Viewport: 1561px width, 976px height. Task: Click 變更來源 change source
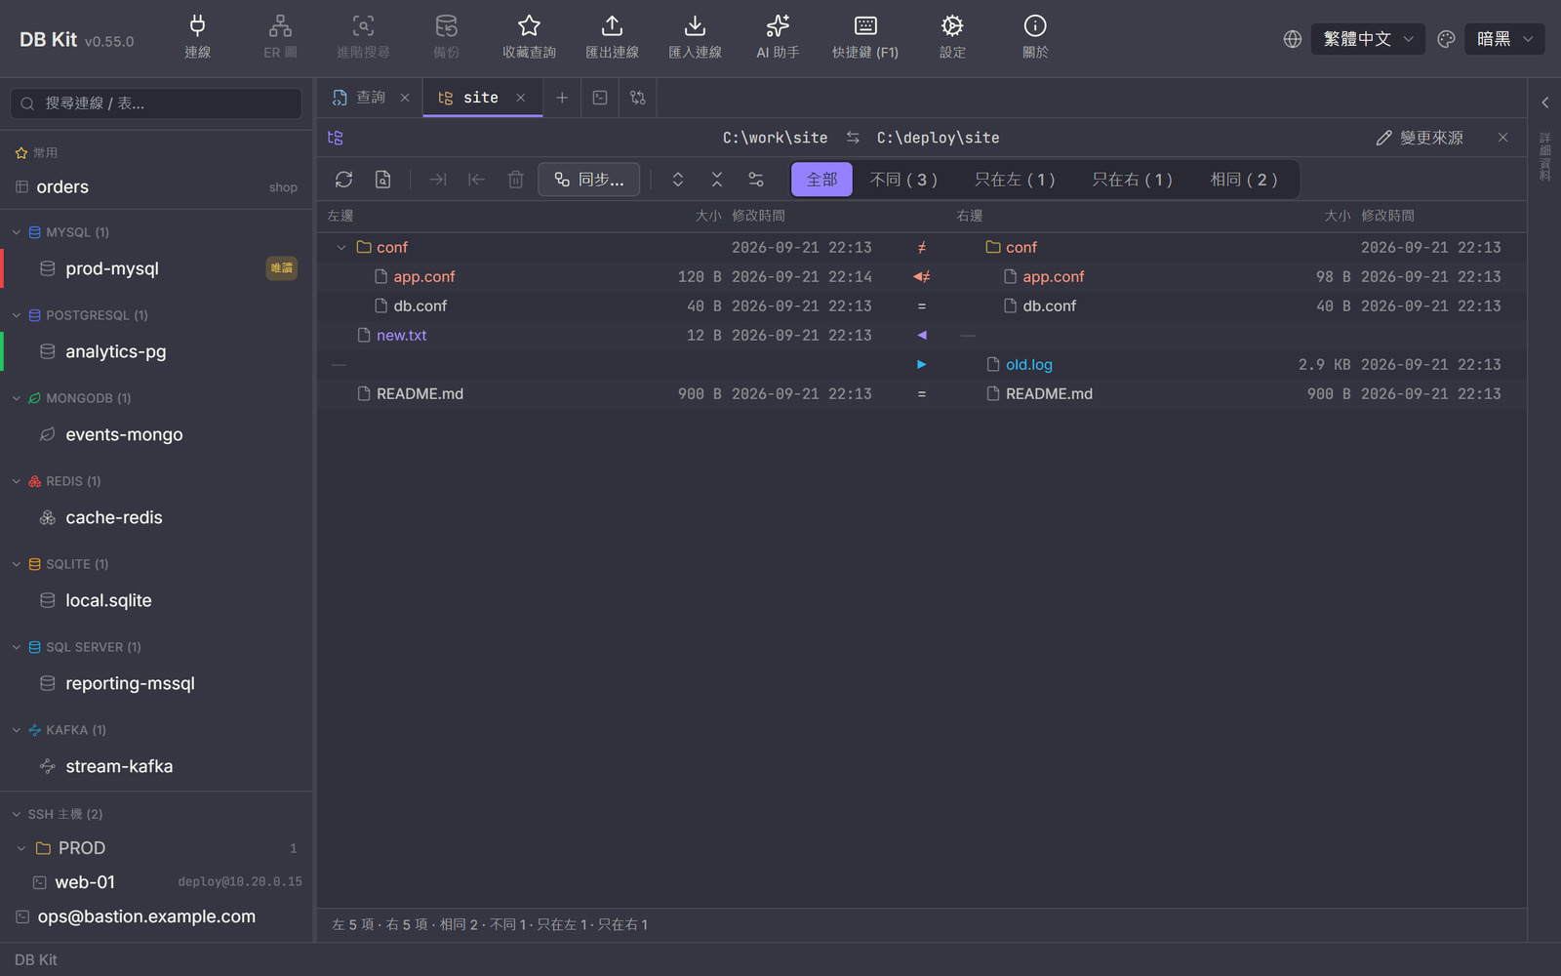[x=1420, y=138]
